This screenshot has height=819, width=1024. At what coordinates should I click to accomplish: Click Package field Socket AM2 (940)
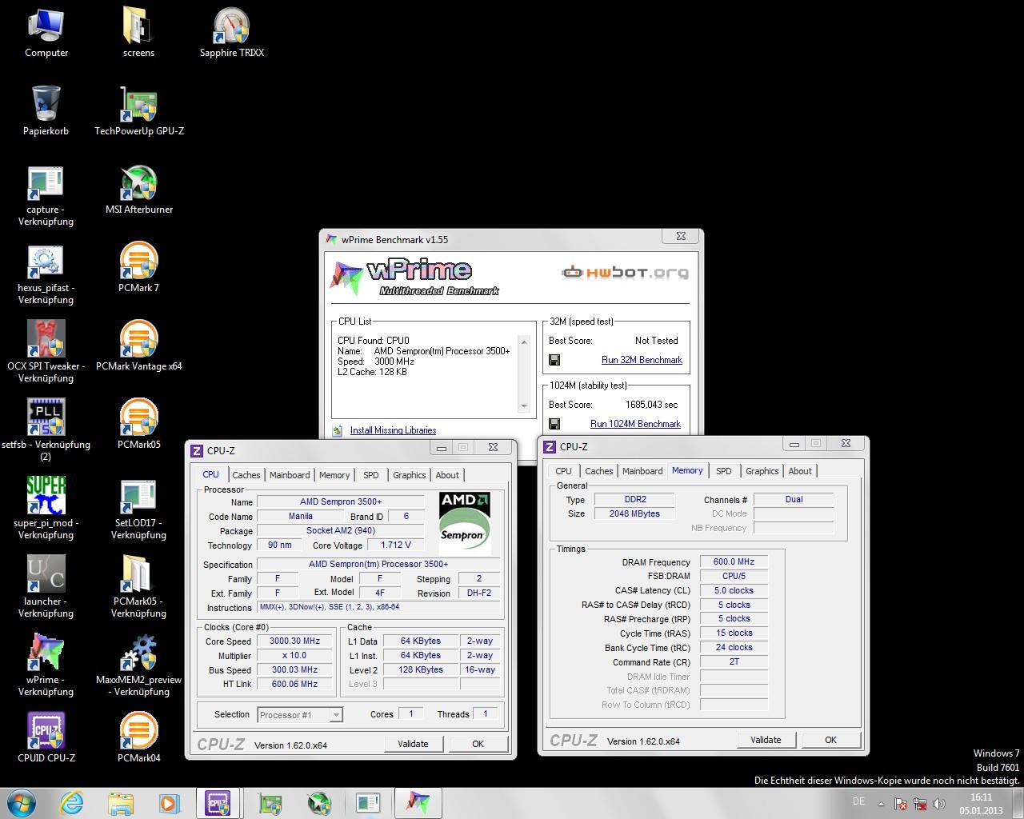tap(341, 531)
